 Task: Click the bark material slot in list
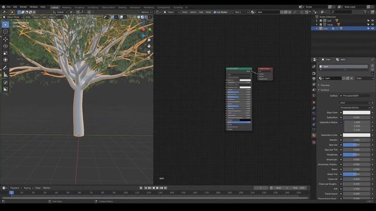tap(343, 66)
